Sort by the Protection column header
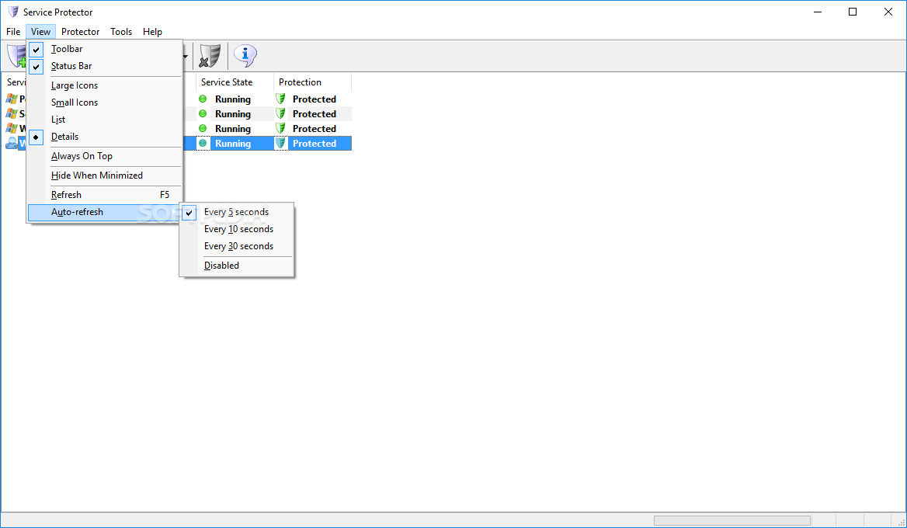The height and width of the screenshot is (528, 907). (312, 82)
